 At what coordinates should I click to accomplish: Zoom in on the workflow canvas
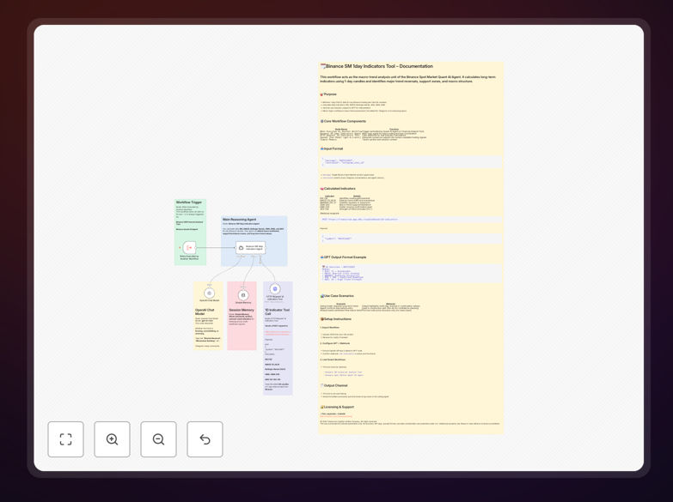coord(112,439)
